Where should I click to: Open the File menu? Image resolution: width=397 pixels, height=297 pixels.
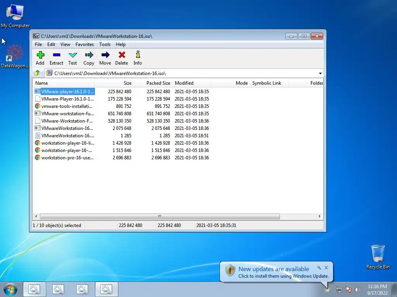(38, 44)
